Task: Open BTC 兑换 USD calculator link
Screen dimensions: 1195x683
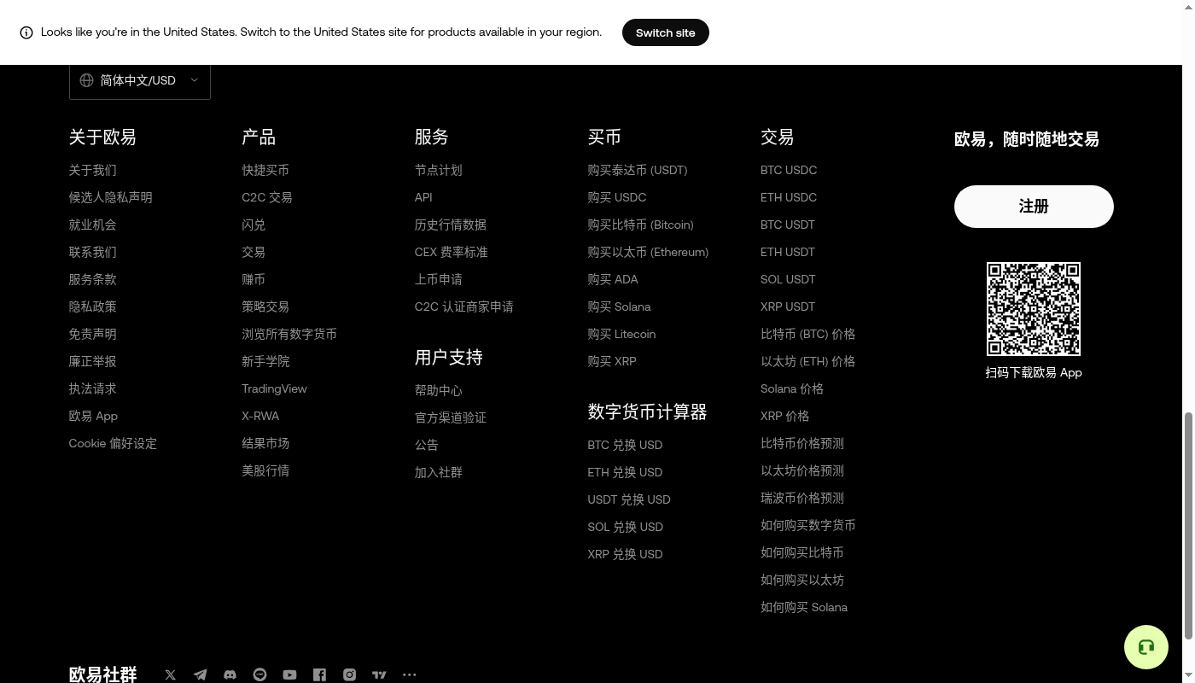Action: [x=625, y=445]
